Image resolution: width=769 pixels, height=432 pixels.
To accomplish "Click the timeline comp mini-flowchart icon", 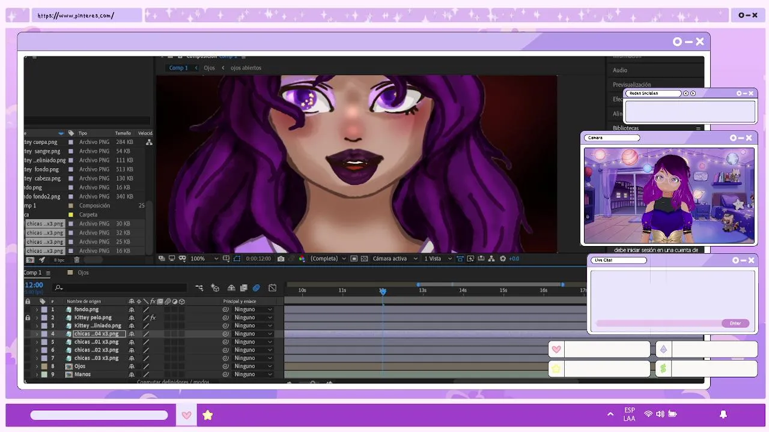I will (x=199, y=288).
